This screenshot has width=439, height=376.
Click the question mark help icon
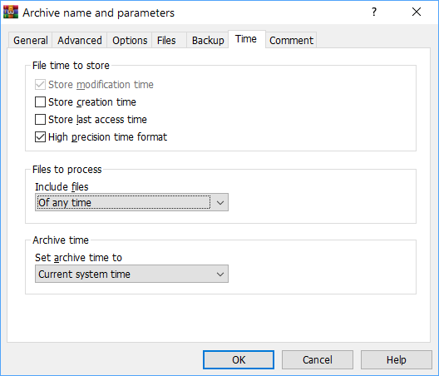tap(374, 12)
